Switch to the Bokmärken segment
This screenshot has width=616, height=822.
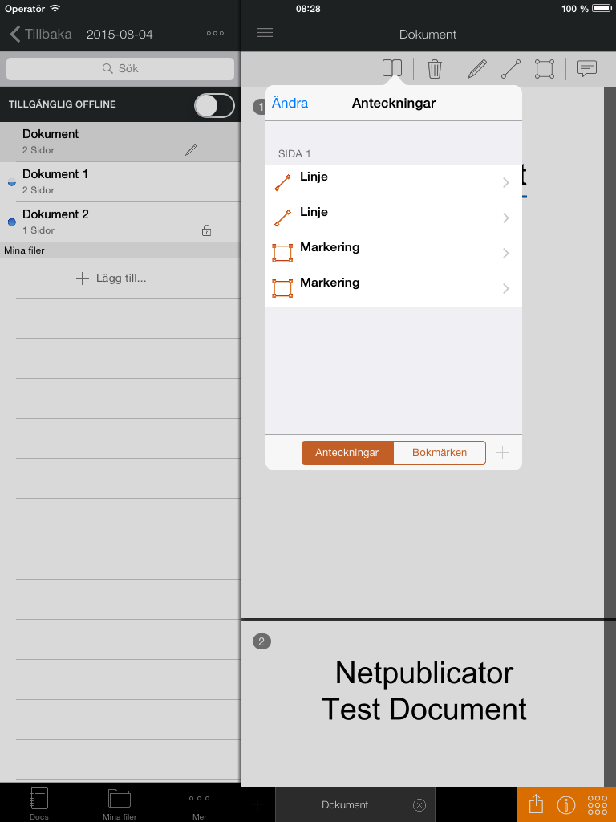440,453
